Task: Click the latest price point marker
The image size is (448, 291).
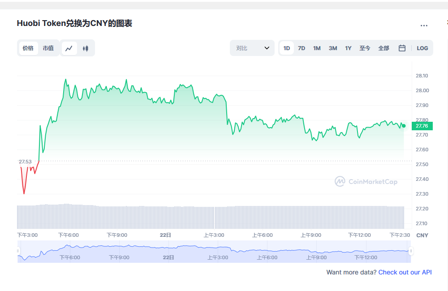Action: pos(403,126)
